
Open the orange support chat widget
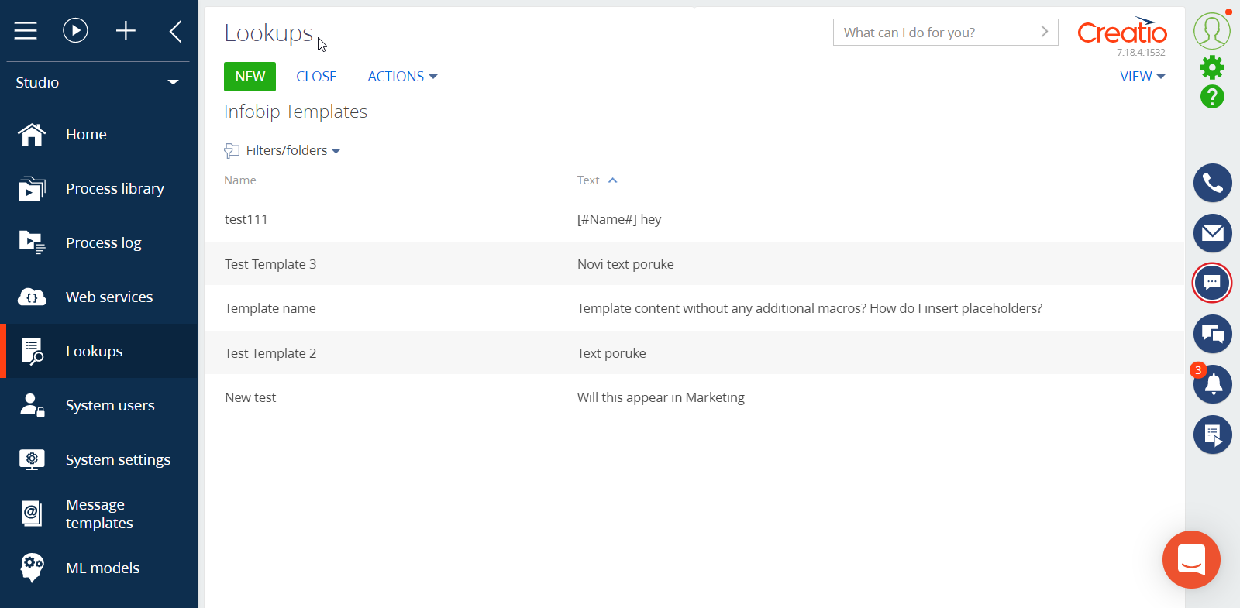click(1191, 559)
